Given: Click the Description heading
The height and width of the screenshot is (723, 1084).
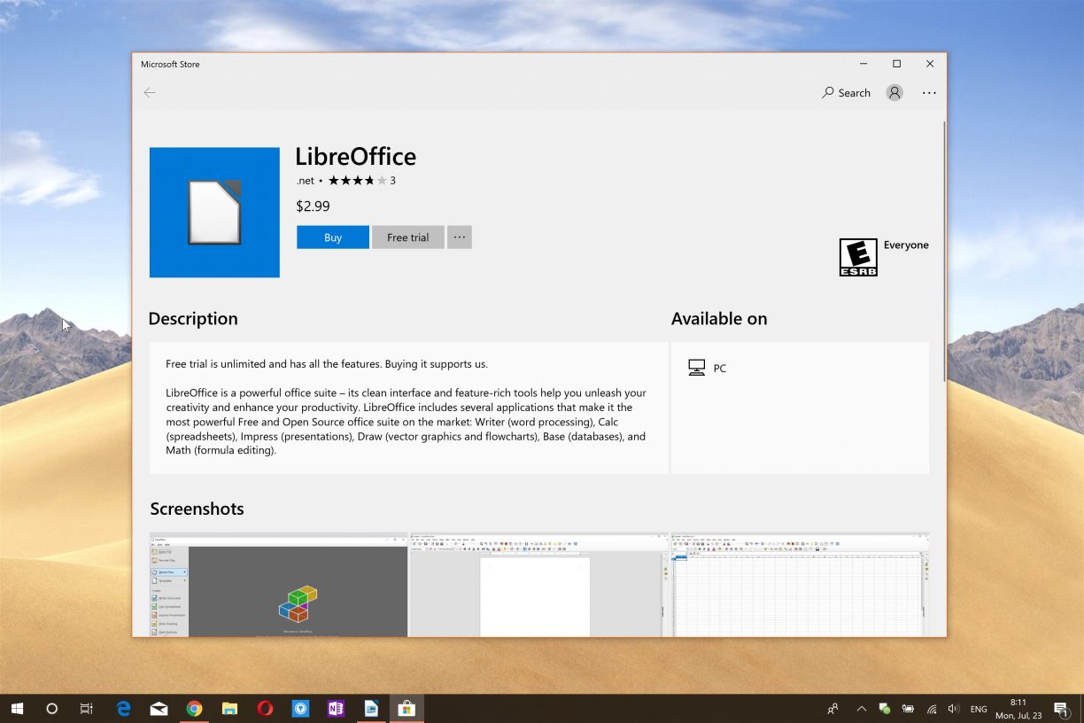Looking at the screenshot, I should [193, 319].
